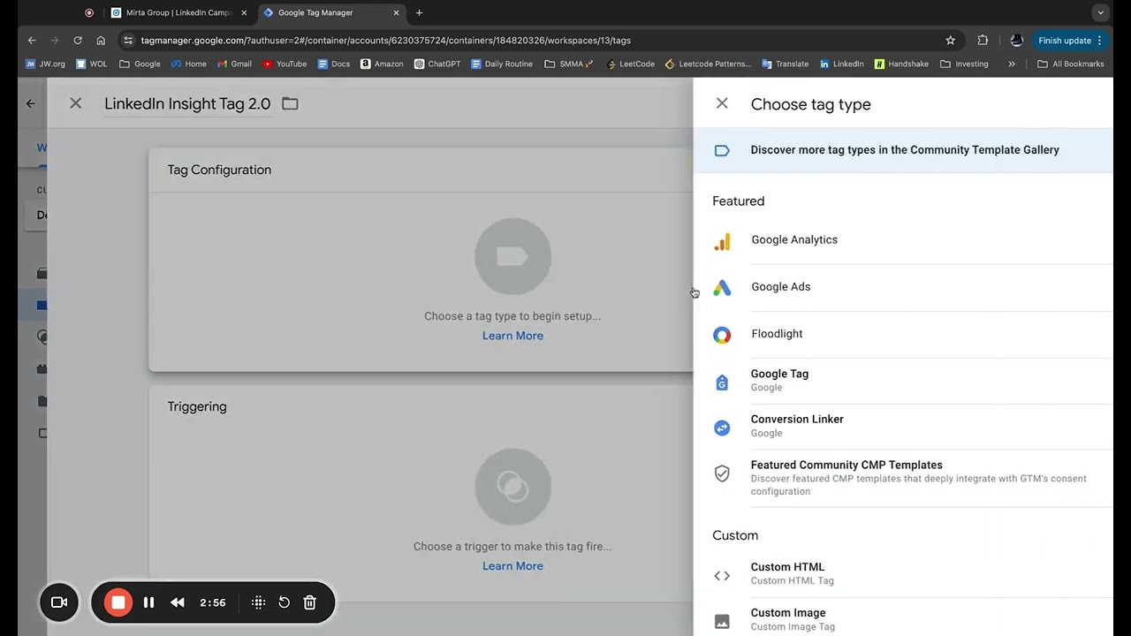Viewport: 1131px width, 636px height.
Task: Click the tag placeholder in Tag Configuration
Action: 512,256
